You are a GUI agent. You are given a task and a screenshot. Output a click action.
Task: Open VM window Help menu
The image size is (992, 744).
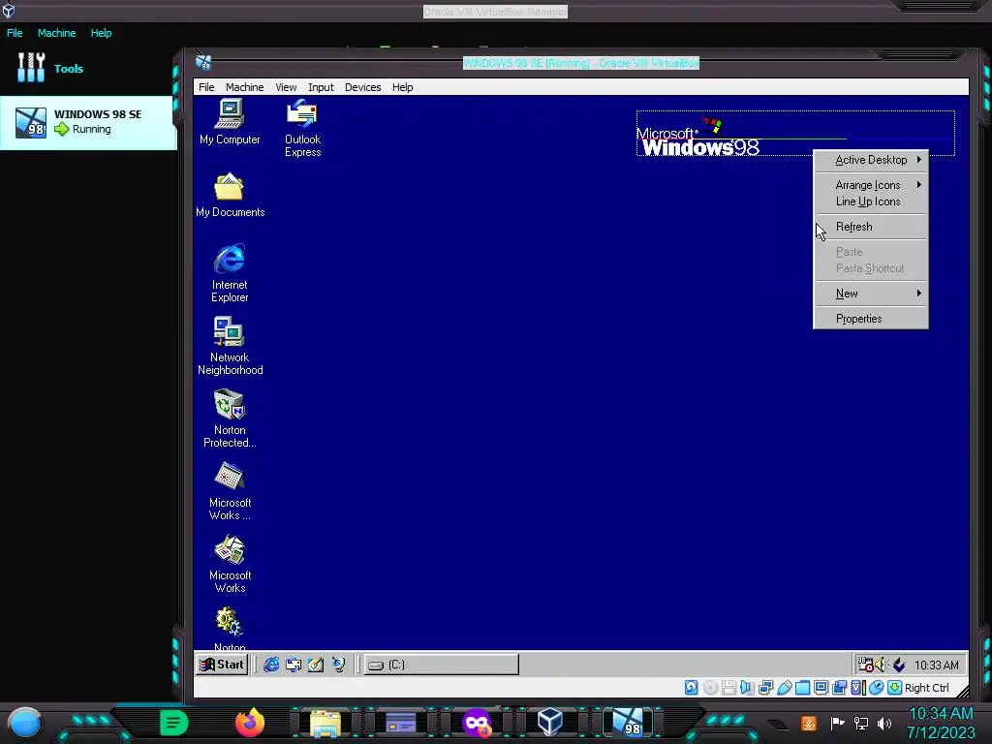[x=402, y=87]
